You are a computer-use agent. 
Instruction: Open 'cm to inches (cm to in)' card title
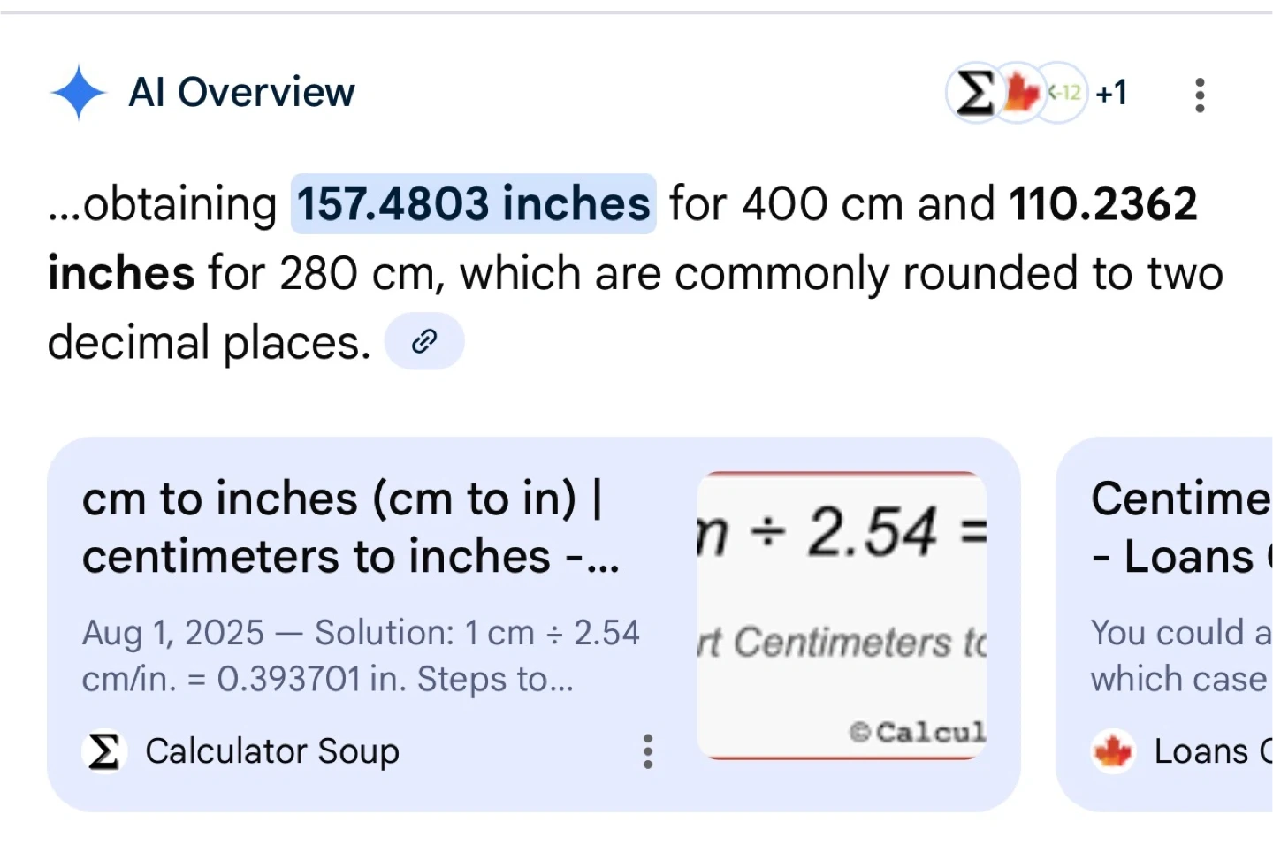350,528
